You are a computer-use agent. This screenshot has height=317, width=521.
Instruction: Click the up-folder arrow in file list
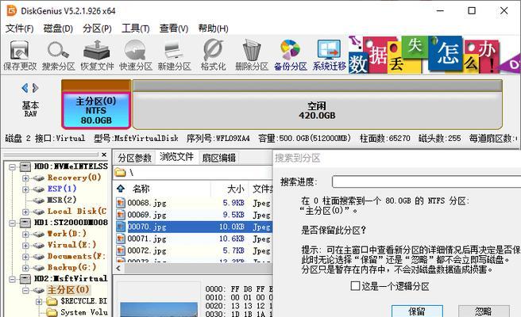coord(120,189)
